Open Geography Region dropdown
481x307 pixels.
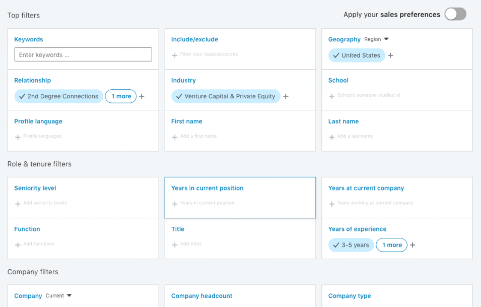click(376, 39)
